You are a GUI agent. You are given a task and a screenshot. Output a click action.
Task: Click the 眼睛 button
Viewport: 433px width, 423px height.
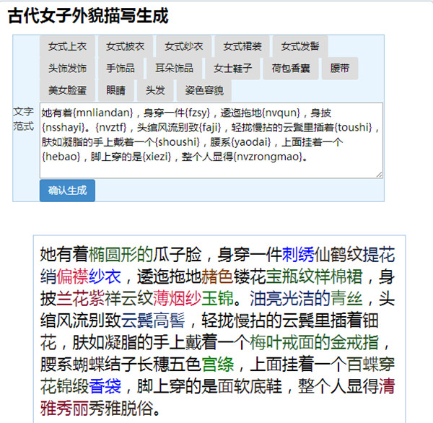point(115,91)
